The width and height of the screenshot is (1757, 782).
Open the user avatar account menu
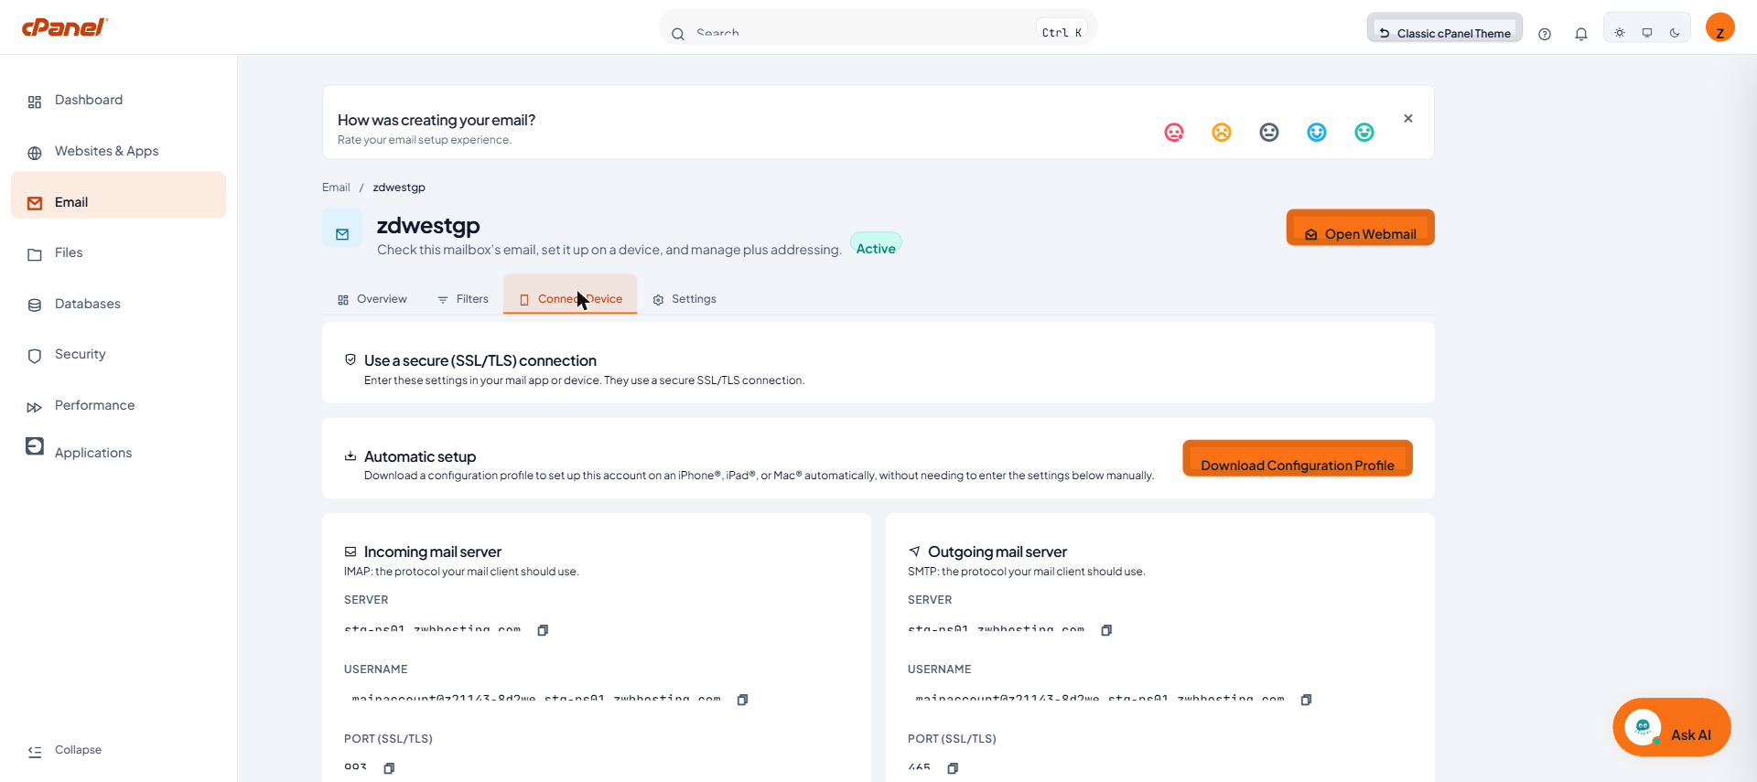point(1720,27)
